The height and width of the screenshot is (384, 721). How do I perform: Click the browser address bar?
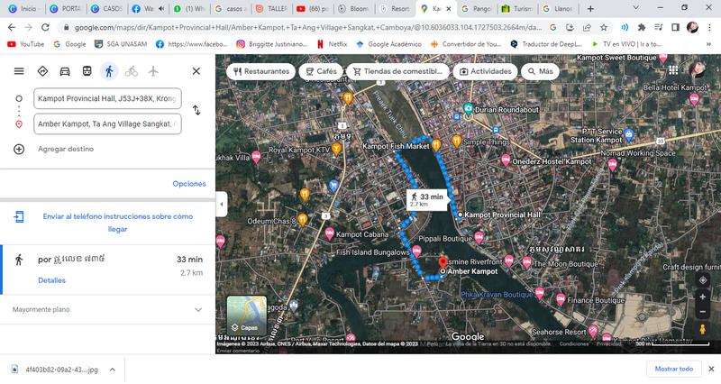point(308,28)
